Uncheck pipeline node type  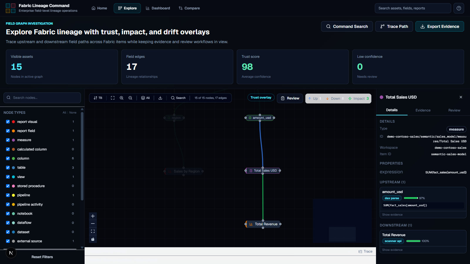(8, 195)
